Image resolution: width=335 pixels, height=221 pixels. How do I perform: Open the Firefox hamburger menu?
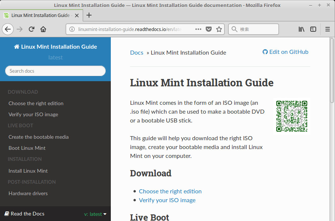[327, 29]
